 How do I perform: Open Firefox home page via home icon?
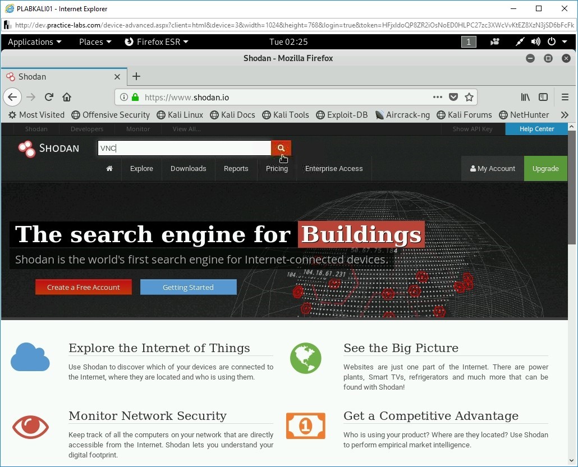67,96
